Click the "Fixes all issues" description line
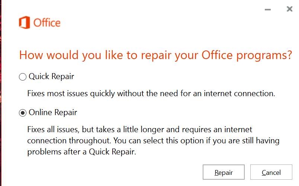Screen dimensions: 299x186 pos(139,130)
